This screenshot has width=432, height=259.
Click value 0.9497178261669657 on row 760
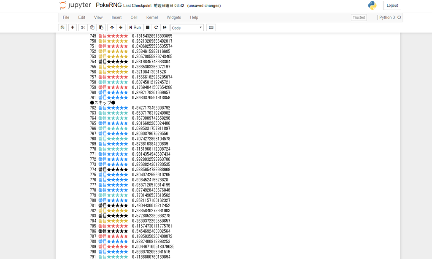tap(151, 92)
